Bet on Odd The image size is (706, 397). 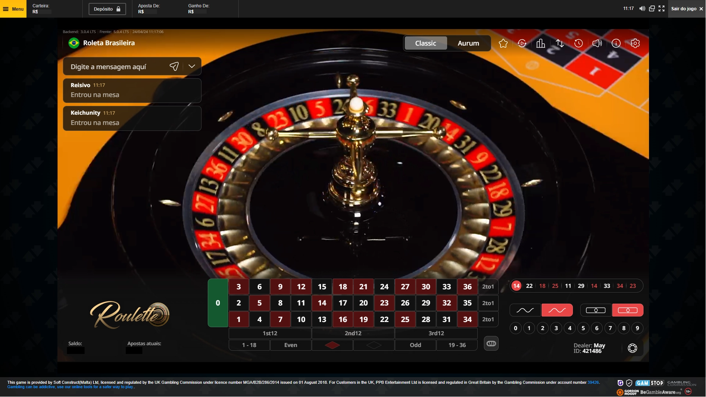pos(416,345)
